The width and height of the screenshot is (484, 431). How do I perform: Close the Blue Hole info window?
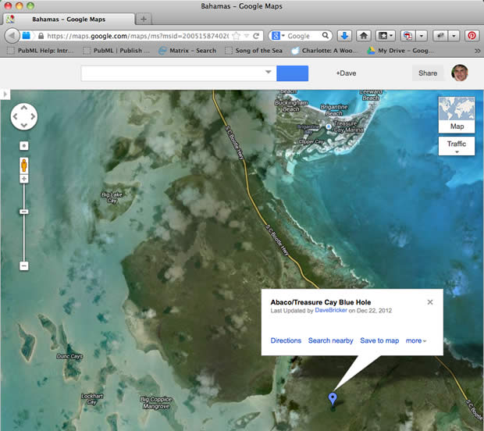429,302
